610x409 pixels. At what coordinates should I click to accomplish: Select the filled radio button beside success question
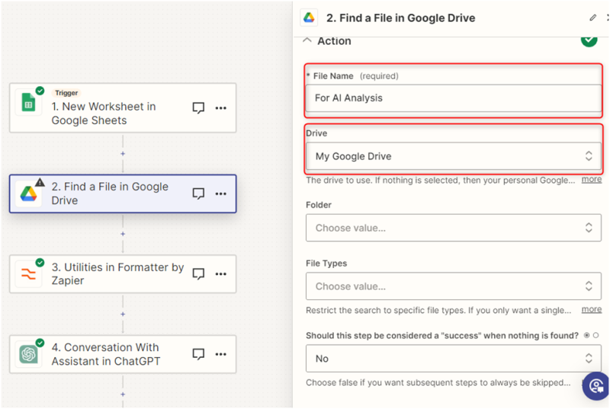586,335
